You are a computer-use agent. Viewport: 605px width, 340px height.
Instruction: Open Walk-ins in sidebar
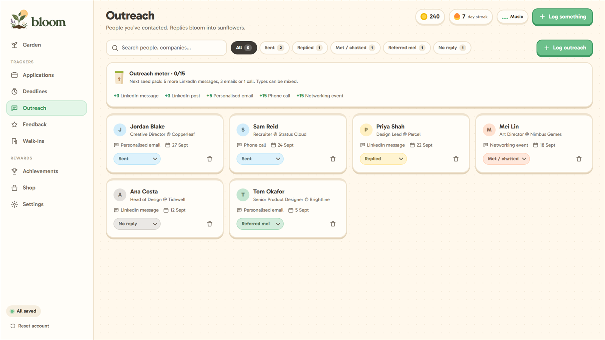(47, 141)
